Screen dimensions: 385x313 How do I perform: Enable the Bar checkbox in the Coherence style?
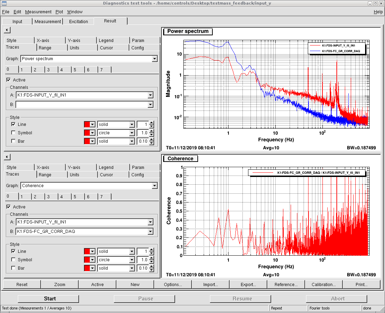tap(13, 268)
